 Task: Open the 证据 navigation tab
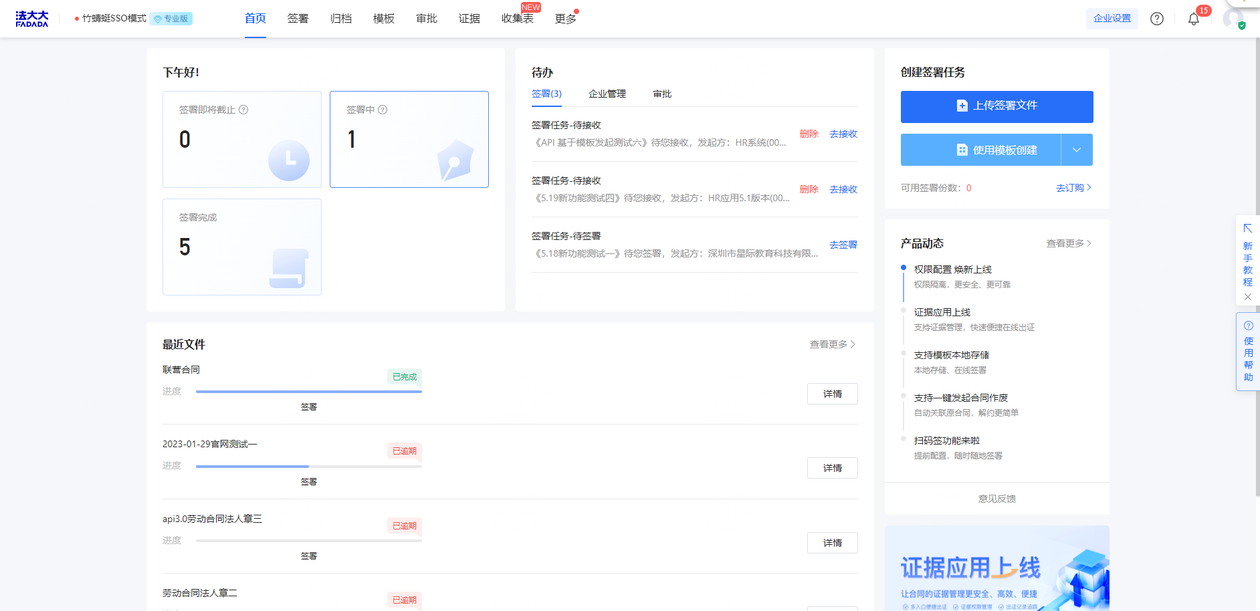[x=469, y=19]
